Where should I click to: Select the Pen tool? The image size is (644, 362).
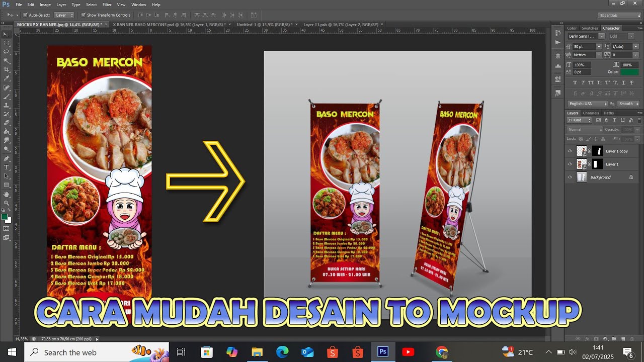click(7, 158)
